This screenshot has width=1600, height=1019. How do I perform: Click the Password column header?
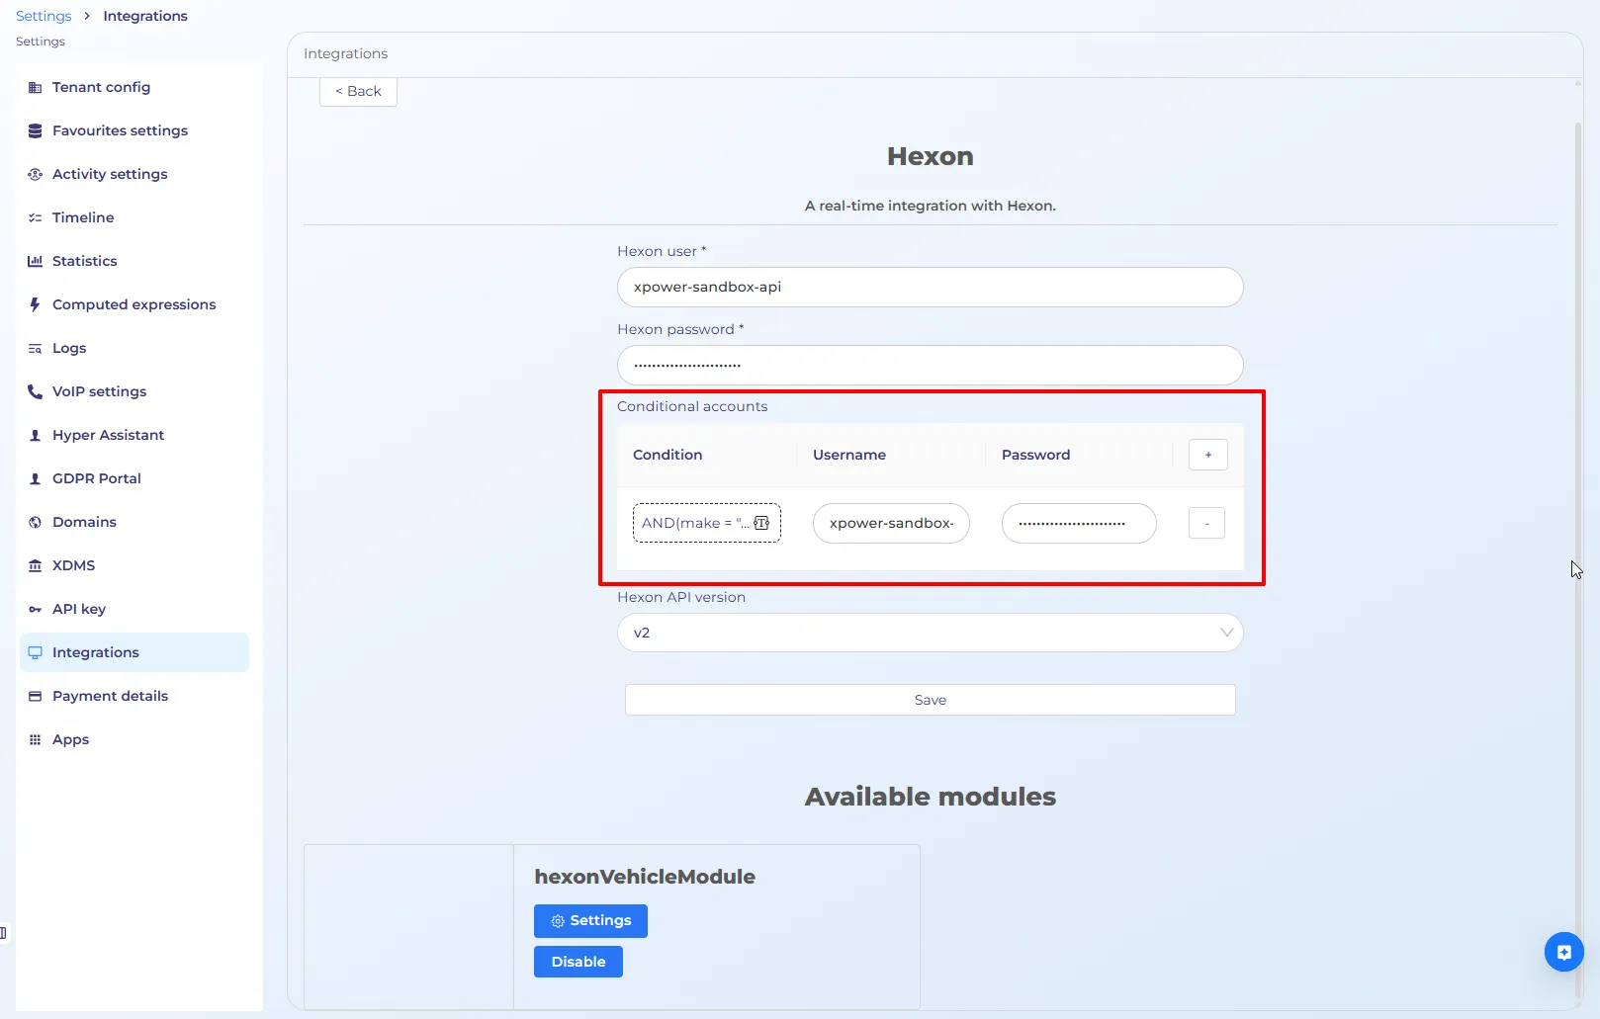click(x=1035, y=455)
